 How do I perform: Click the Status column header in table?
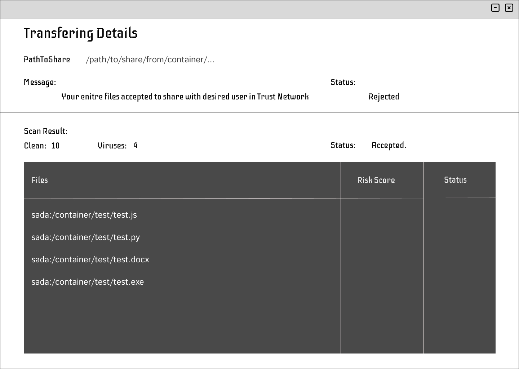point(455,180)
